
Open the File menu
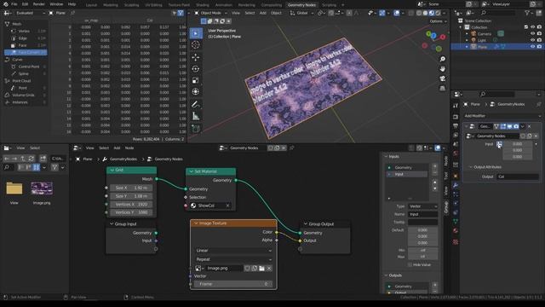(14, 4)
